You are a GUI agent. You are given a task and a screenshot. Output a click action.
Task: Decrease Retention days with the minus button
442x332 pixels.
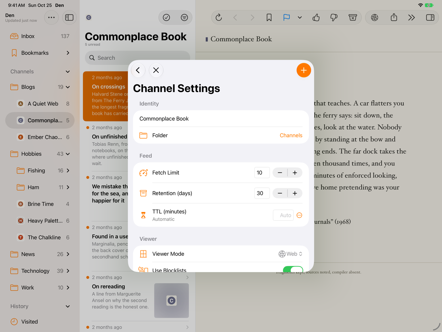[x=280, y=193]
